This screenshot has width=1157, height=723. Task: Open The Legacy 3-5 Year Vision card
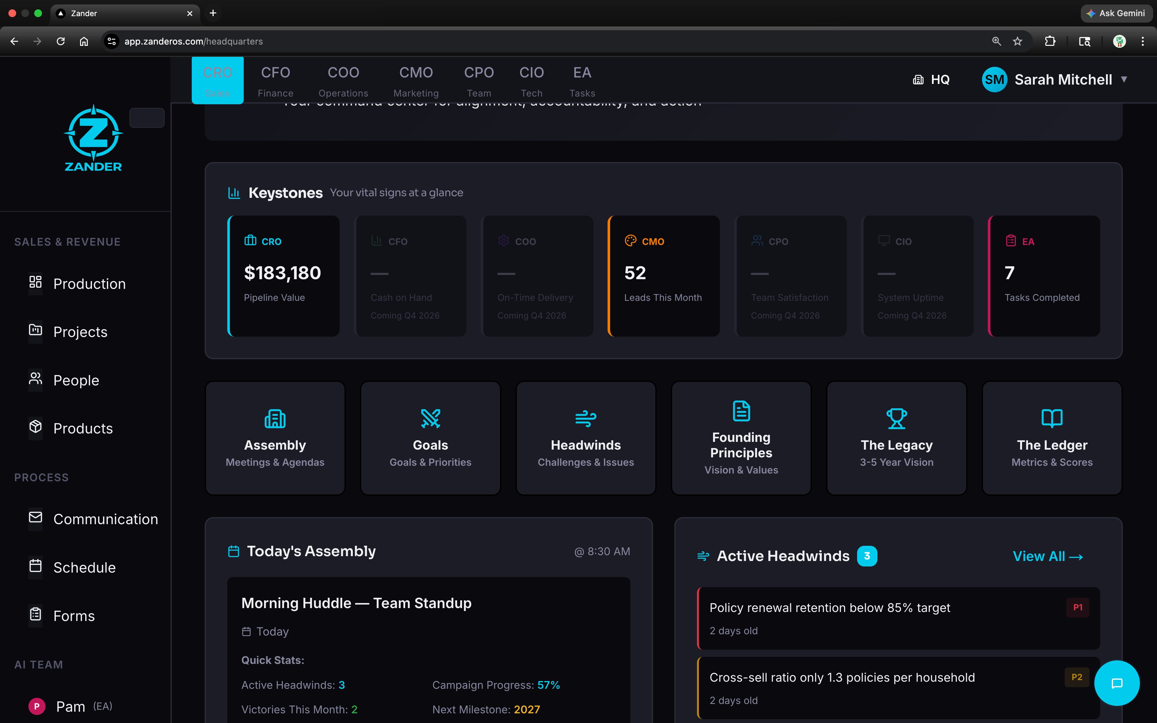click(896, 438)
